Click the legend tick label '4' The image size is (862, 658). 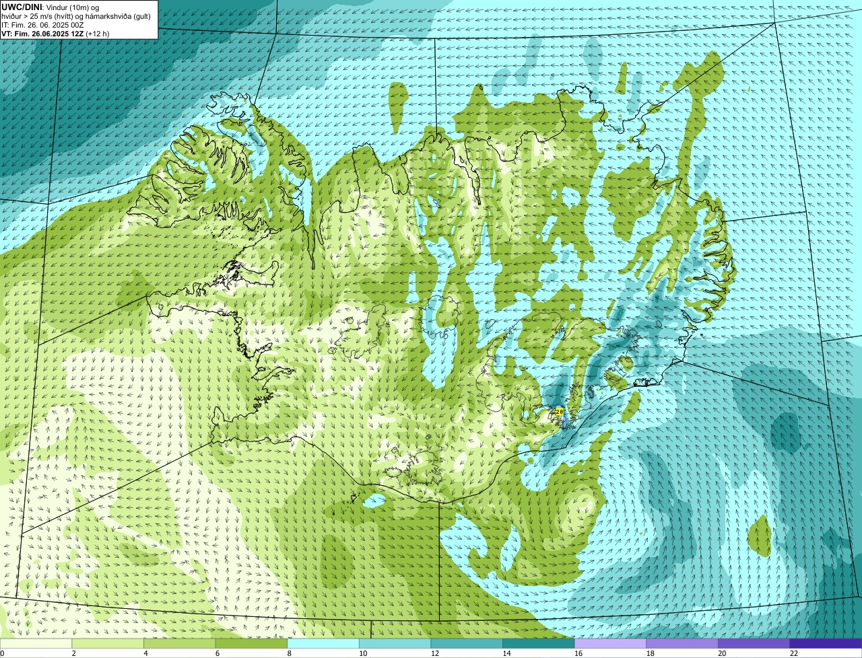[x=145, y=653]
